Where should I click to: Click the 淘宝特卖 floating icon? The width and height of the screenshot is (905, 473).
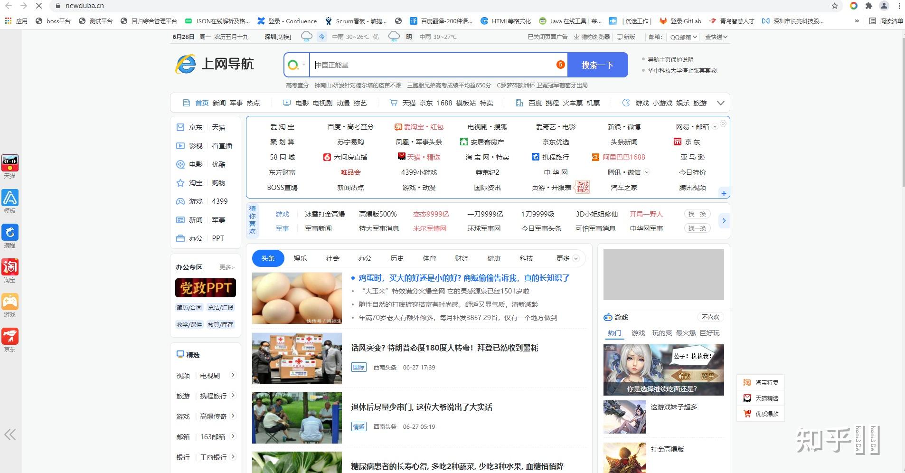coord(747,382)
